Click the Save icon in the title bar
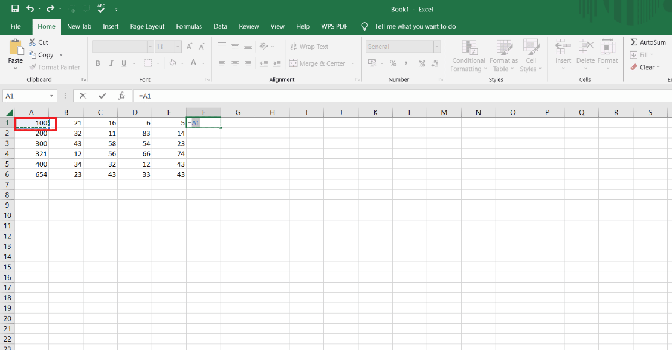The image size is (672, 350). (15, 8)
